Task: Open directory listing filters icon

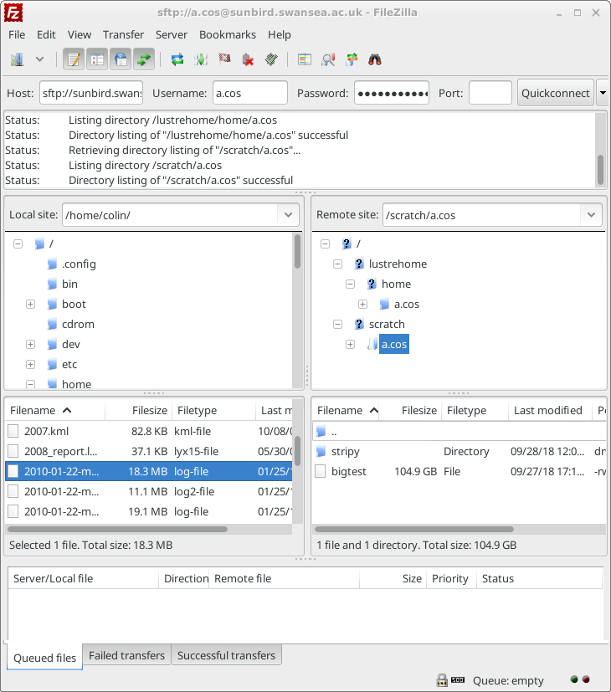Action: 305,59
